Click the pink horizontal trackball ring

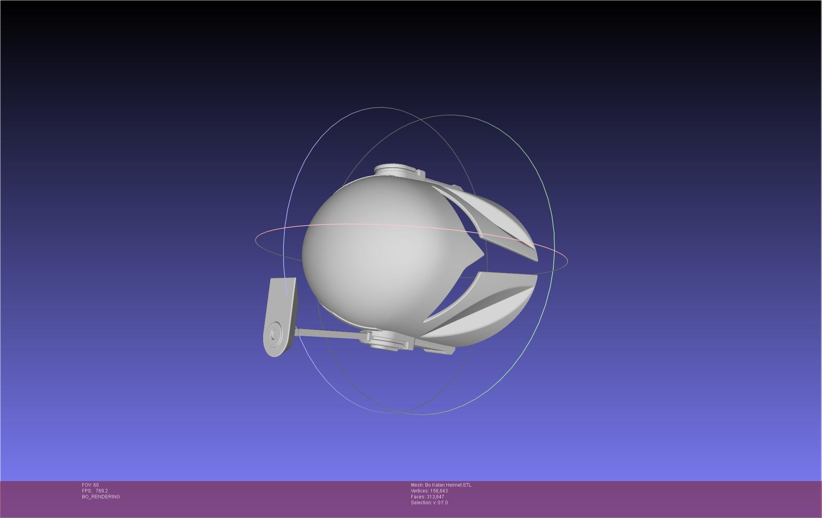pos(411,226)
